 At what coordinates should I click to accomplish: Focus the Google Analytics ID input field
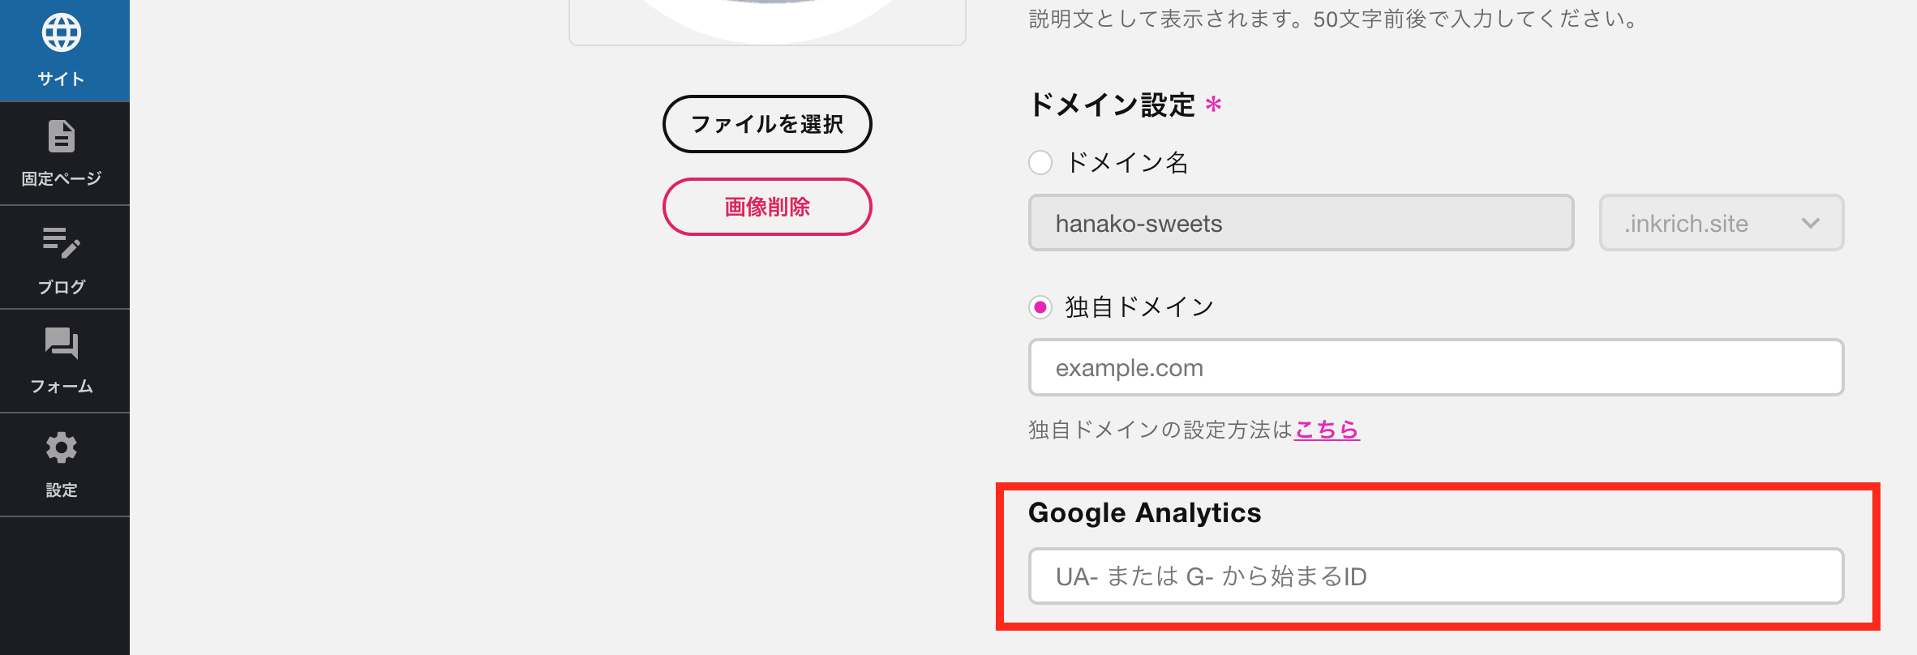(x=1436, y=576)
